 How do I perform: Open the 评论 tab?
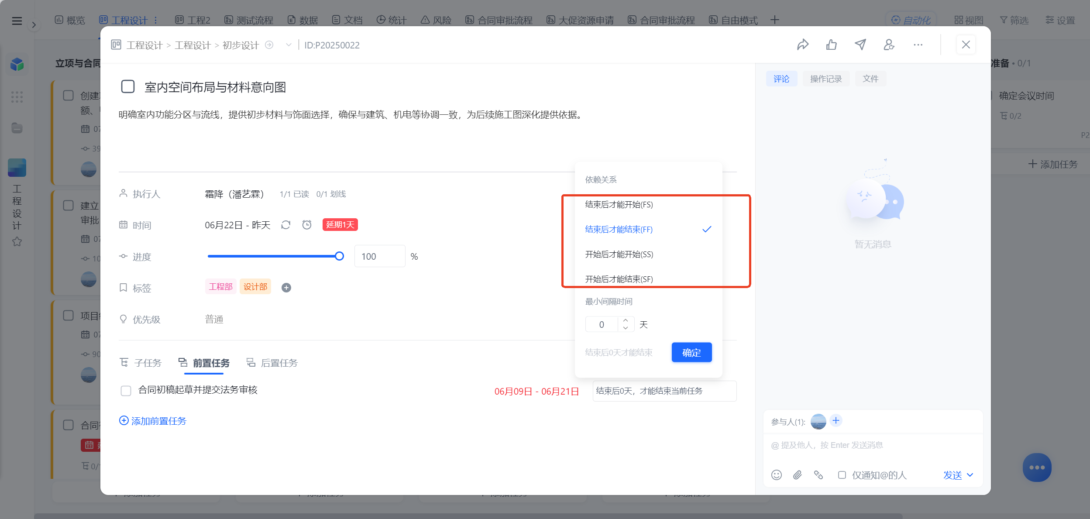coord(781,79)
